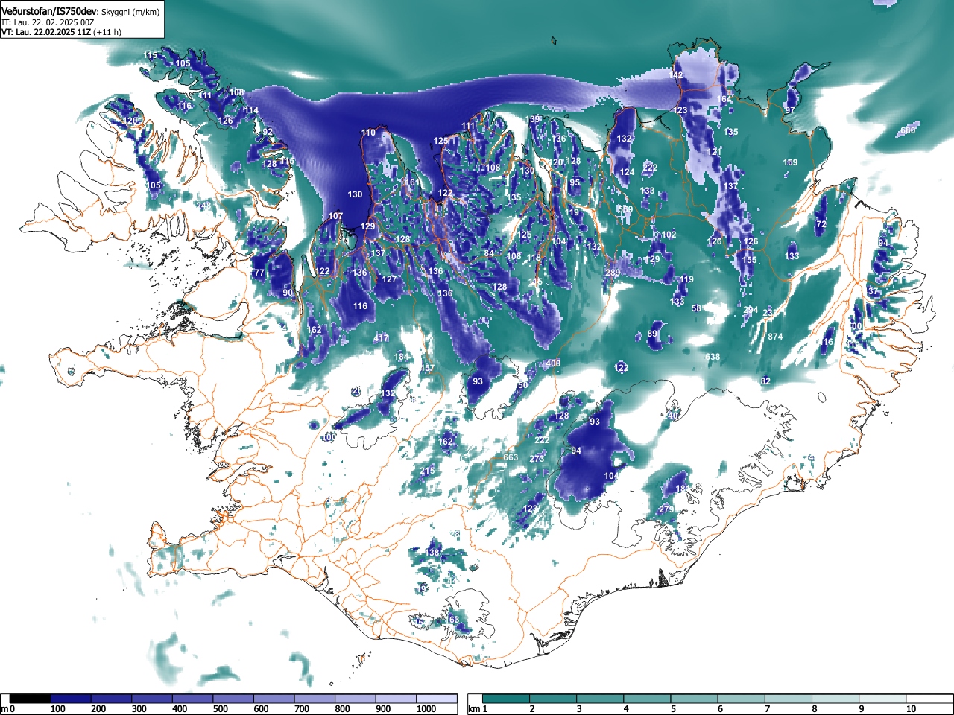This screenshot has height=715, width=954.
Task: Click the "215" visibility value
Action: pyautogui.click(x=428, y=471)
